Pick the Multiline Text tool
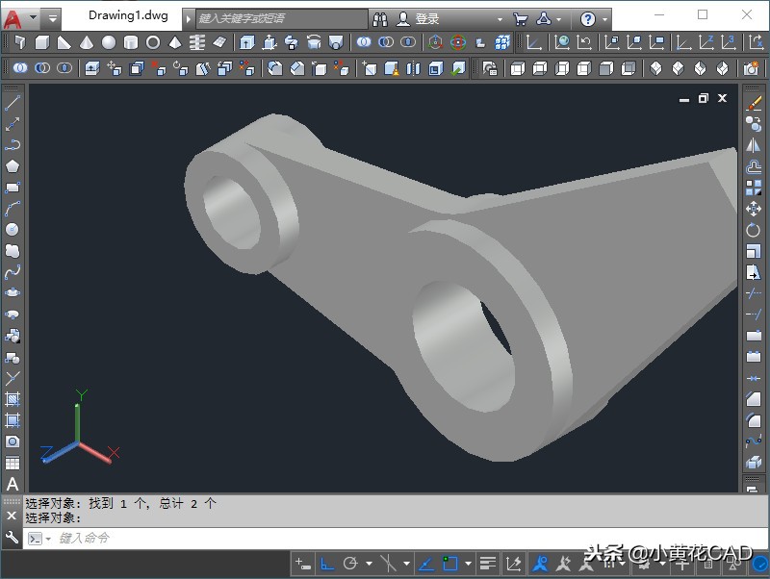 click(13, 484)
